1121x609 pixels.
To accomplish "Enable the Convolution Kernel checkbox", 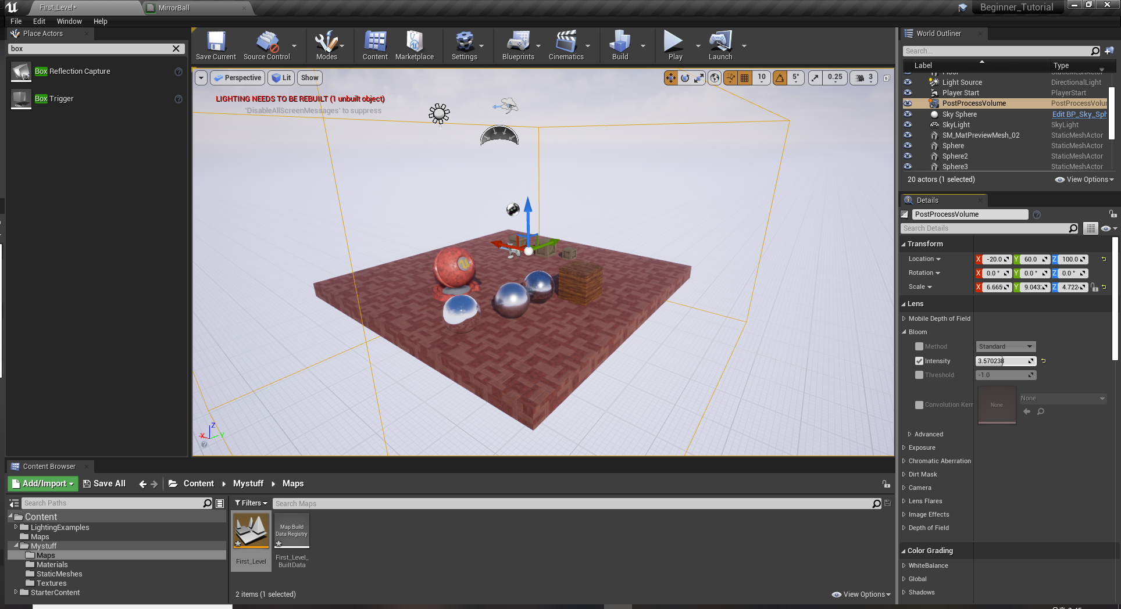I will pos(919,405).
